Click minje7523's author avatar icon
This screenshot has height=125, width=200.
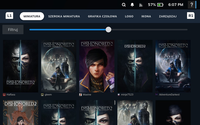coord(119,95)
